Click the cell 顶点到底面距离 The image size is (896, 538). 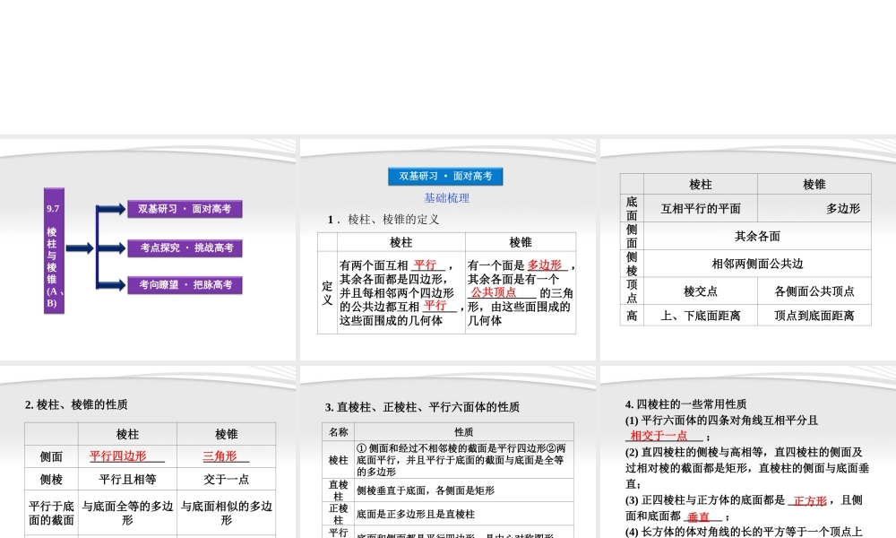click(x=814, y=316)
